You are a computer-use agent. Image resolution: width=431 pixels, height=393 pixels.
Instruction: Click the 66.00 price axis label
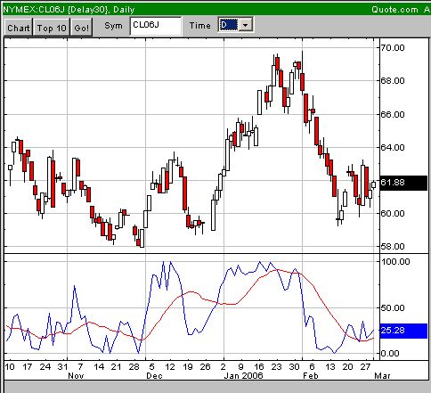point(393,114)
